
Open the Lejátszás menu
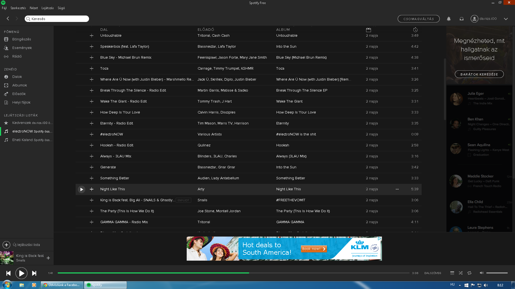(48, 8)
